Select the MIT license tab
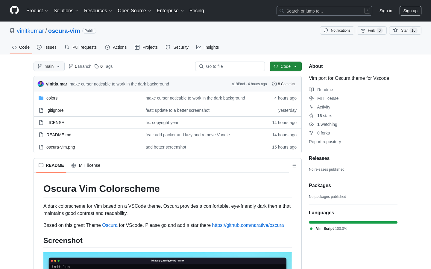This screenshot has width=431, height=269. (86, 165)
